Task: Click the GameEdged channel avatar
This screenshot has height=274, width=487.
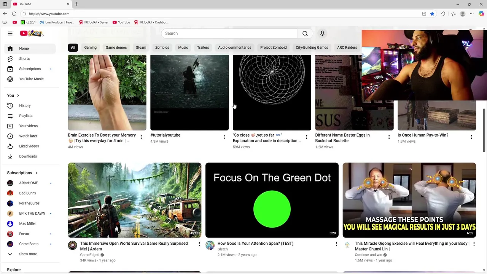Action: point(72,245)
